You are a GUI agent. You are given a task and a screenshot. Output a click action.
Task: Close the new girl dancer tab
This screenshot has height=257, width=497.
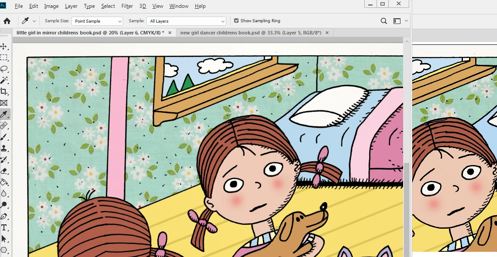[x=327, y=33]
